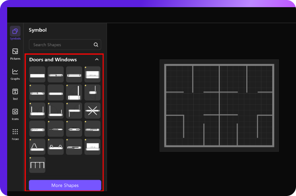Select the box window symbol above bar
The image size is (296, 196).
92,147
